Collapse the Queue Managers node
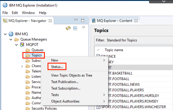Viewport: 173px width, 110px height. [x=11, y=39]
